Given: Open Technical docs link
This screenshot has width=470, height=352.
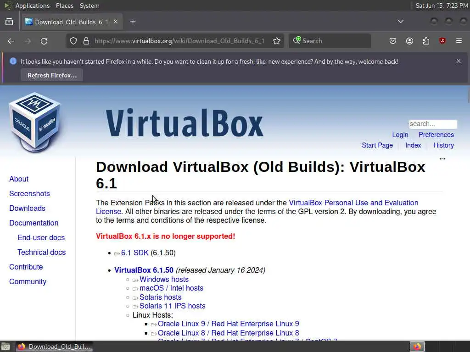Looking at the screenshot, I should (41, 253).
